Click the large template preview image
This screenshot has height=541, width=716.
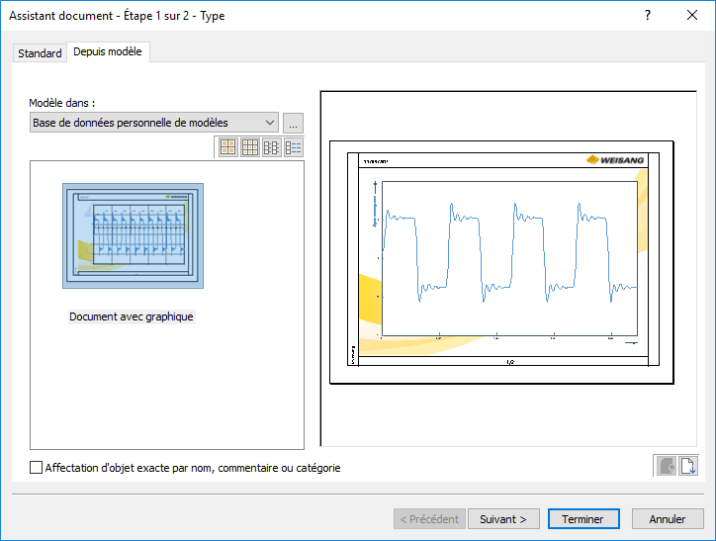tap(501, 262)
